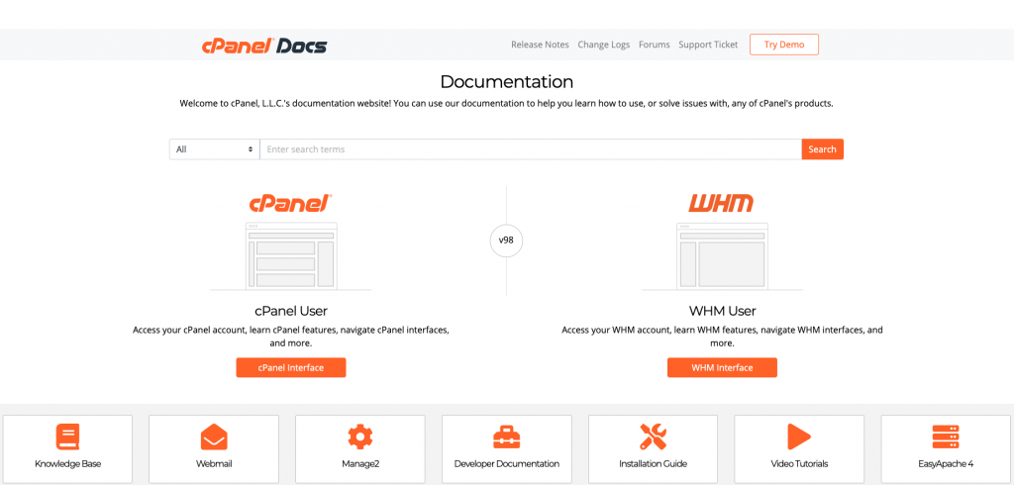1014x485 pixels.
Task: Click the Installation Guide card label
Action: [x=654, y=463]
